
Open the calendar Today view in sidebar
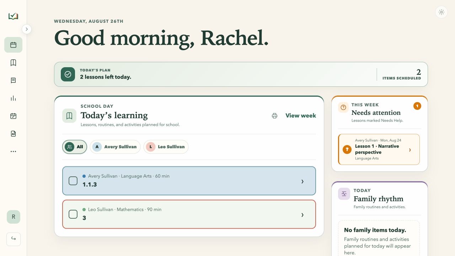pyautogui.click(x=13, y=45)
